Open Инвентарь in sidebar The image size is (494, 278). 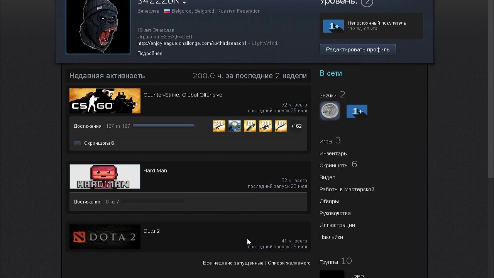pos(333,153)
